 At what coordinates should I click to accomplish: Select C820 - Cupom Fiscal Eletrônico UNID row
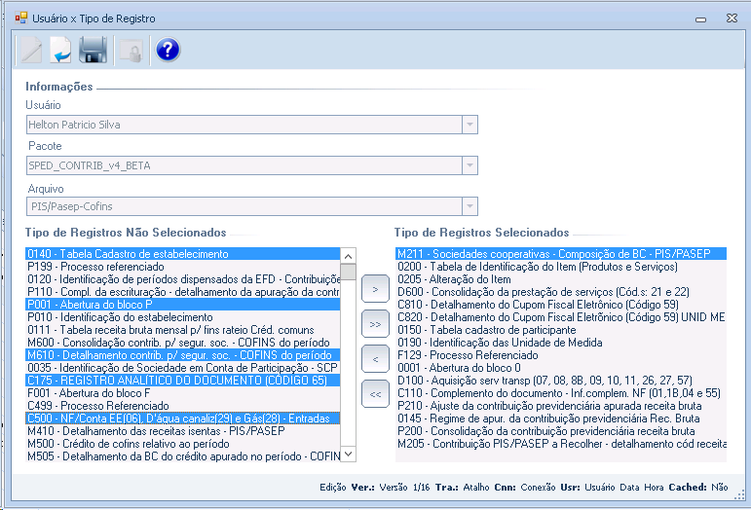[x=561, y=317]
